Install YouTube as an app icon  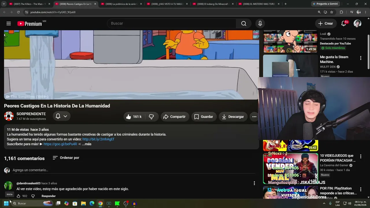(x=325, y=12)
